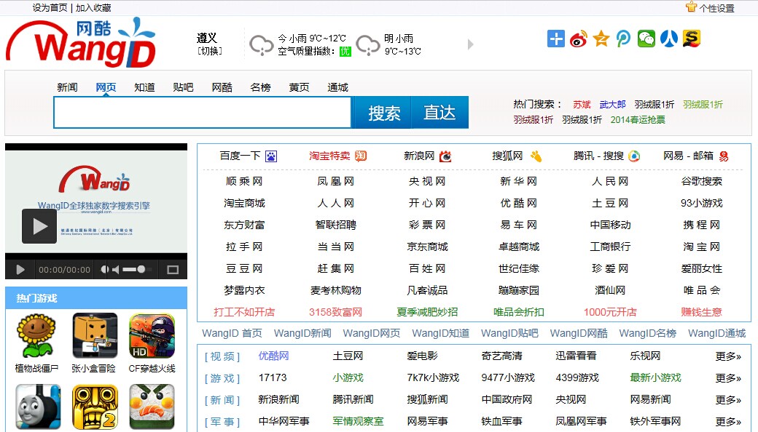Expand 更多 in the 军事 row
Image resolution: width=758 pixels, height=432 pixels.
pos(728,421)
